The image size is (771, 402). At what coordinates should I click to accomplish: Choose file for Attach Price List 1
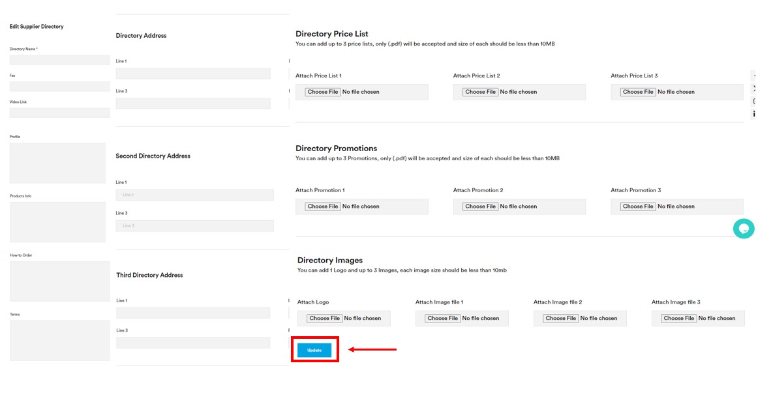(323, 92)
